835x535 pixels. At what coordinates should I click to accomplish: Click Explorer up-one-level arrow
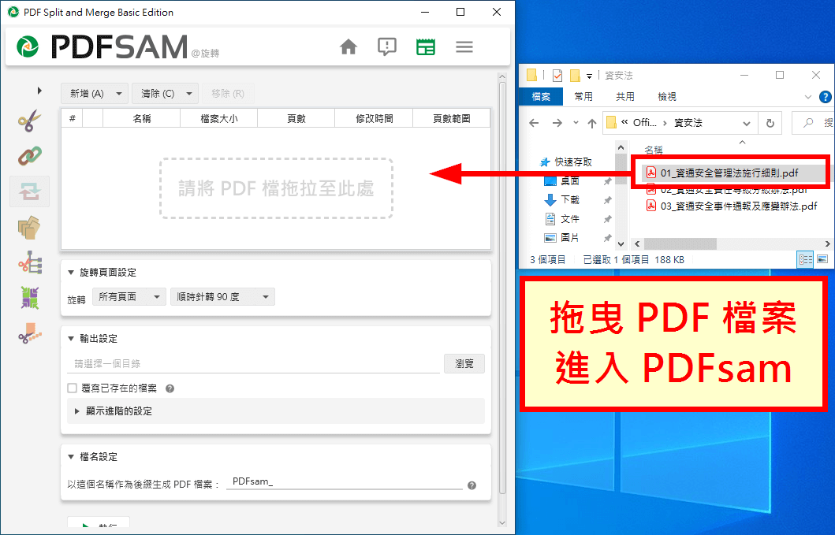591,124
